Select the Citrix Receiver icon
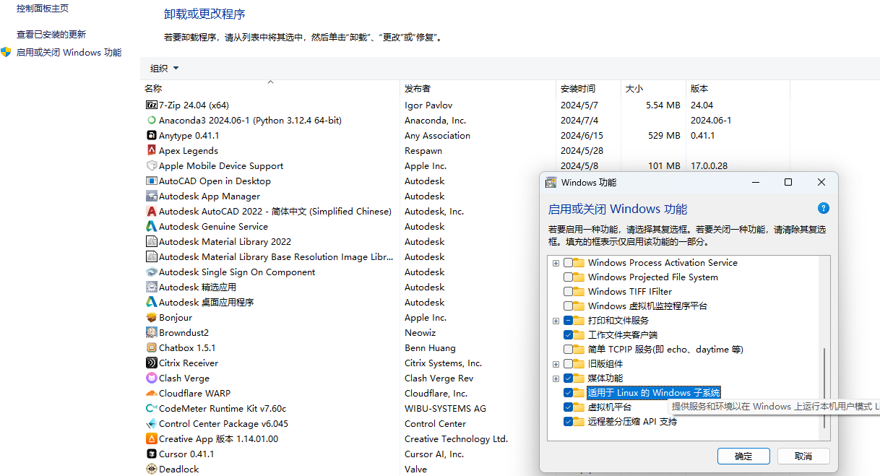 point(152,363)
